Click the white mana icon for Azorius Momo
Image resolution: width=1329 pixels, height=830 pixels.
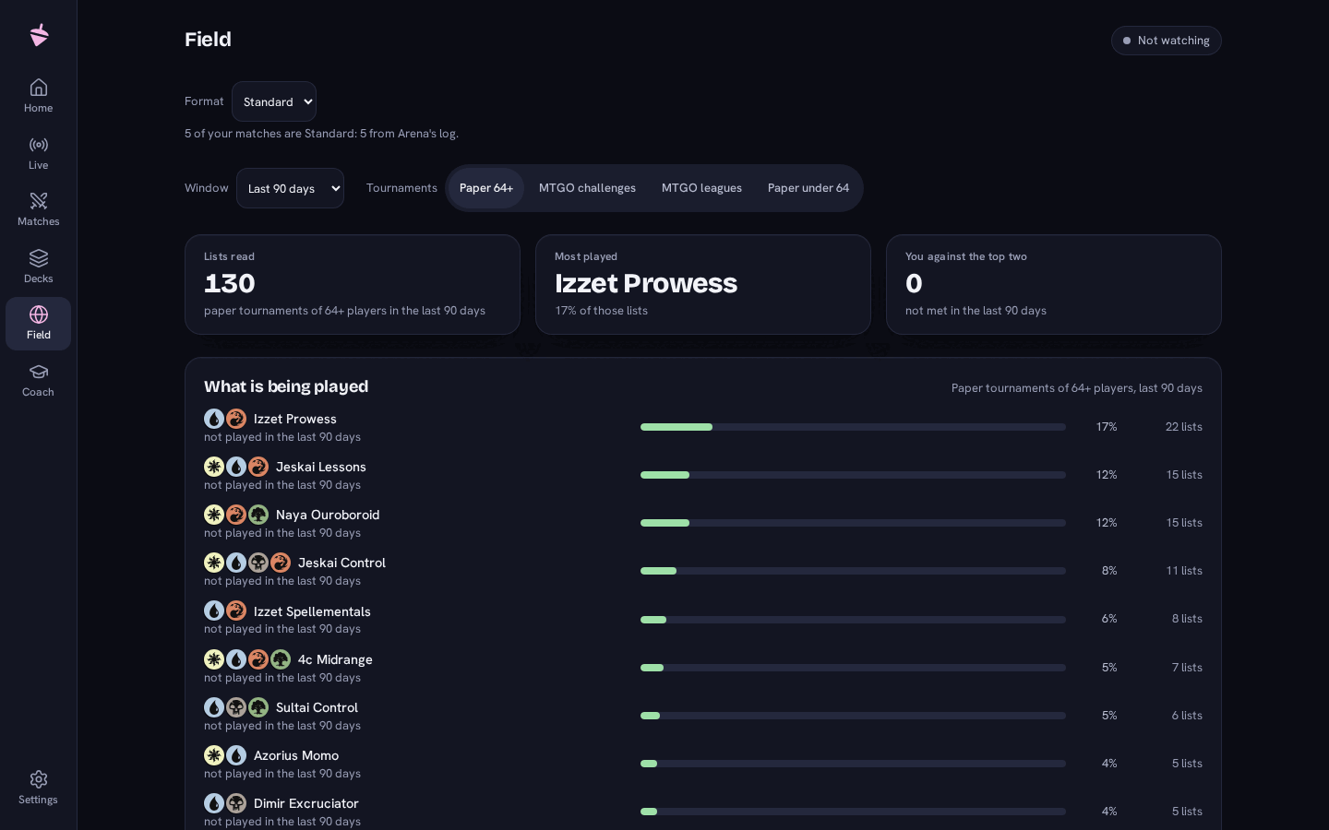coord(214,755)
